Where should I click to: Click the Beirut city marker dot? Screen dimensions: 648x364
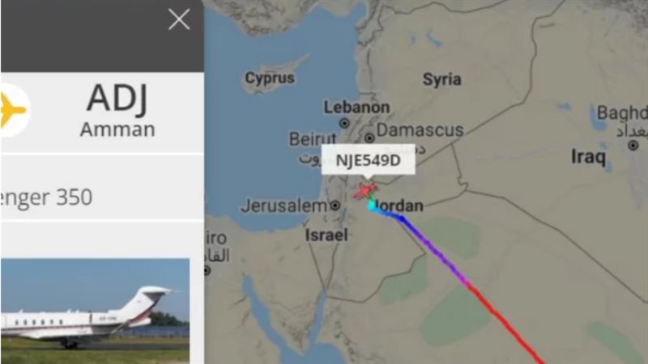pyautogui.click(x=344, y=123)
